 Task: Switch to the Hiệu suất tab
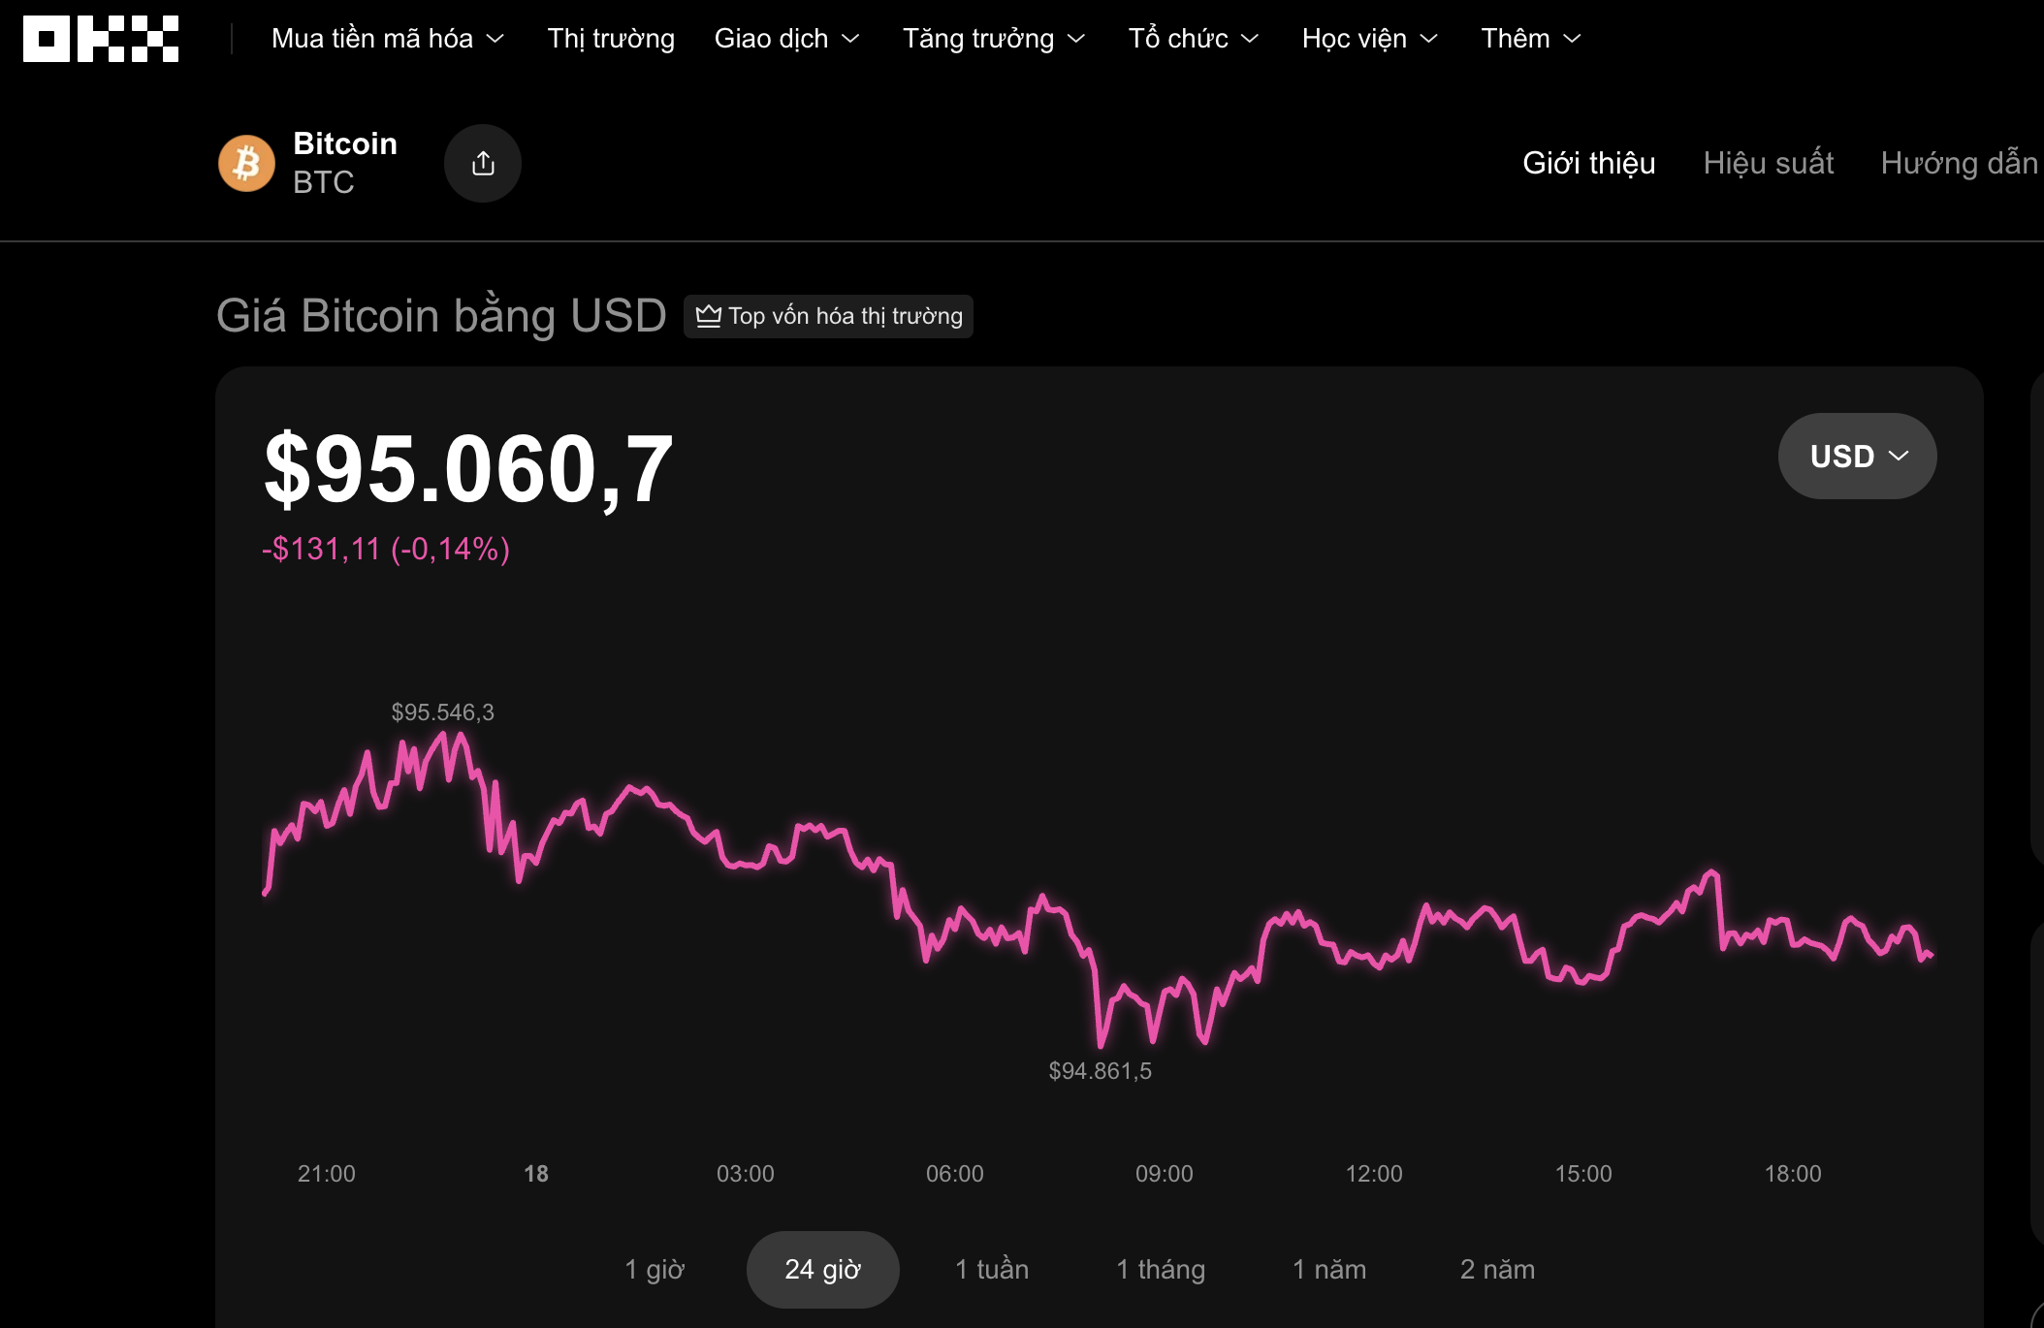coord(1769,163)
